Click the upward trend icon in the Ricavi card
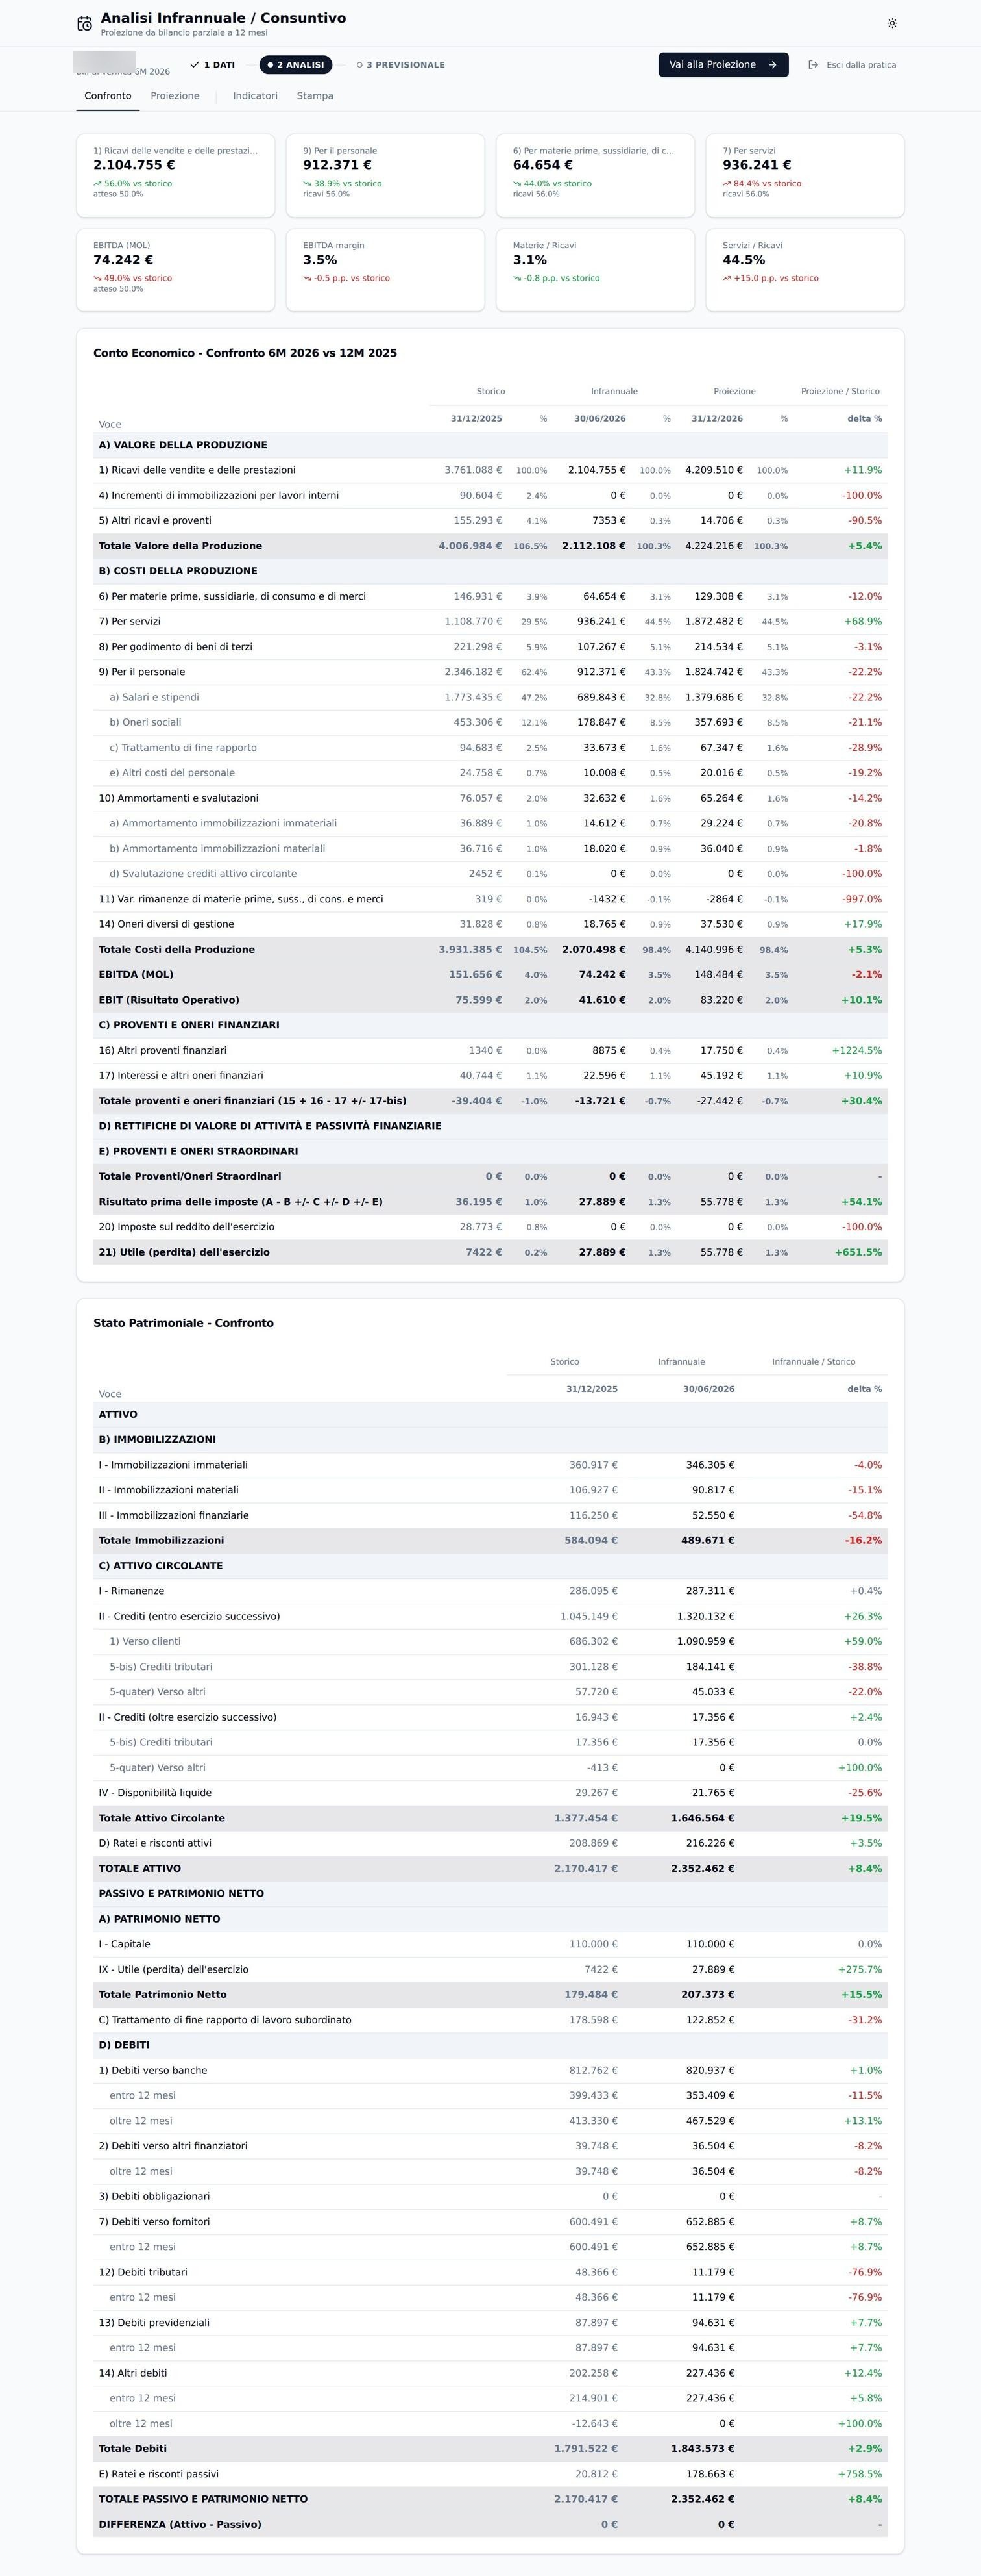981x2576 pixels. [98, 184]
